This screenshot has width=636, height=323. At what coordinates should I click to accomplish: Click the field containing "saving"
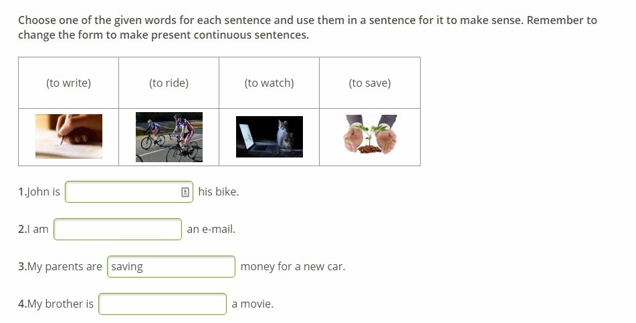click(171, 267)
